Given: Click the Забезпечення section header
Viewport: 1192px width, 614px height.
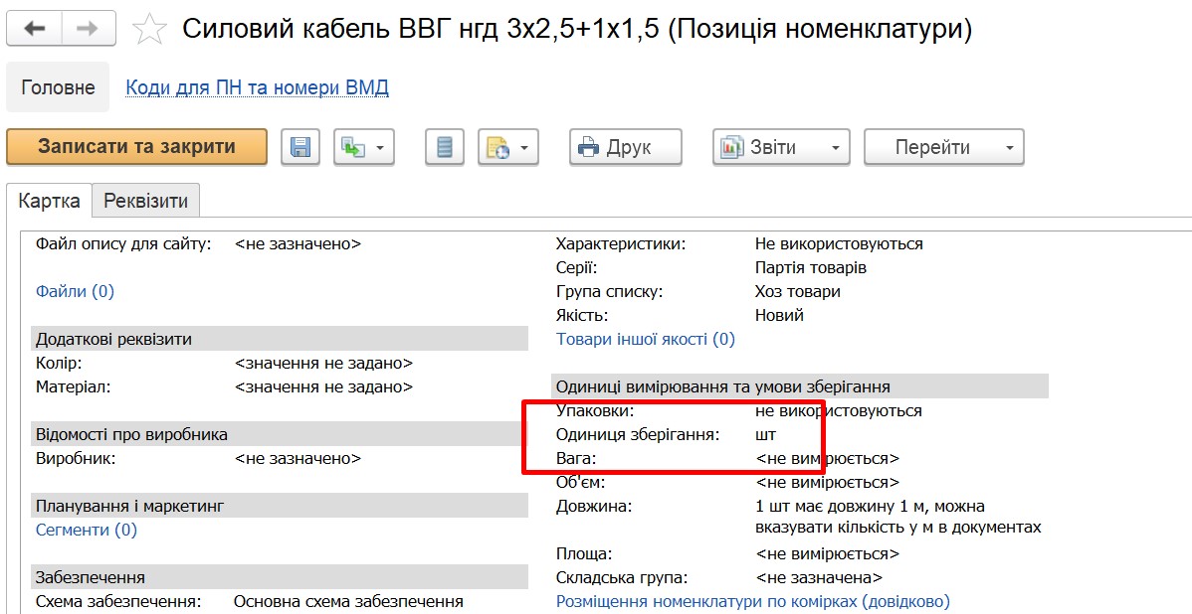Looking at the screenshot, I should [280, 577].
